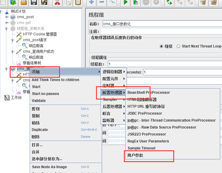Expand all nodes with plus icon
Screen dimensions: 222x173
[x=91, y=2]
